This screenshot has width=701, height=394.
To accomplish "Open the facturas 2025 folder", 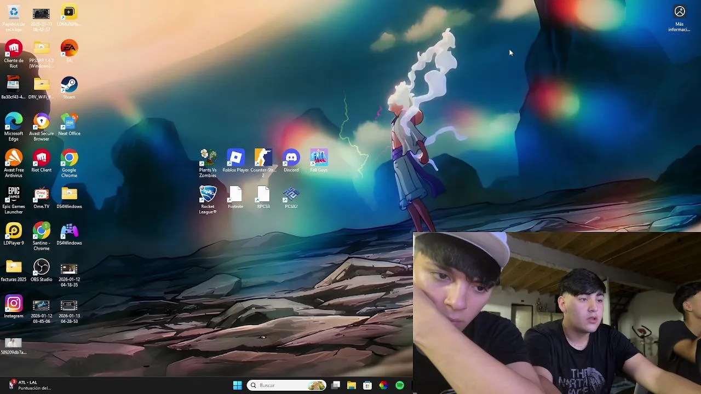I will tap(14, 270).
